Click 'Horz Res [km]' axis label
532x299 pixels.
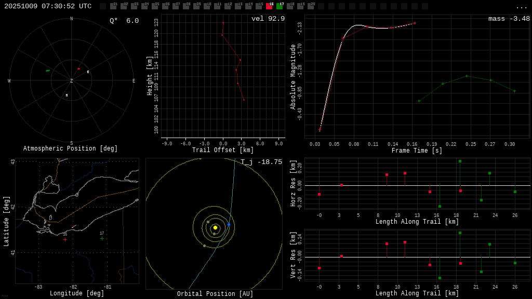[293, 183]
